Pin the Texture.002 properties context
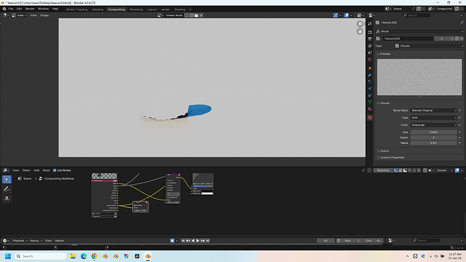 point(461,22)
